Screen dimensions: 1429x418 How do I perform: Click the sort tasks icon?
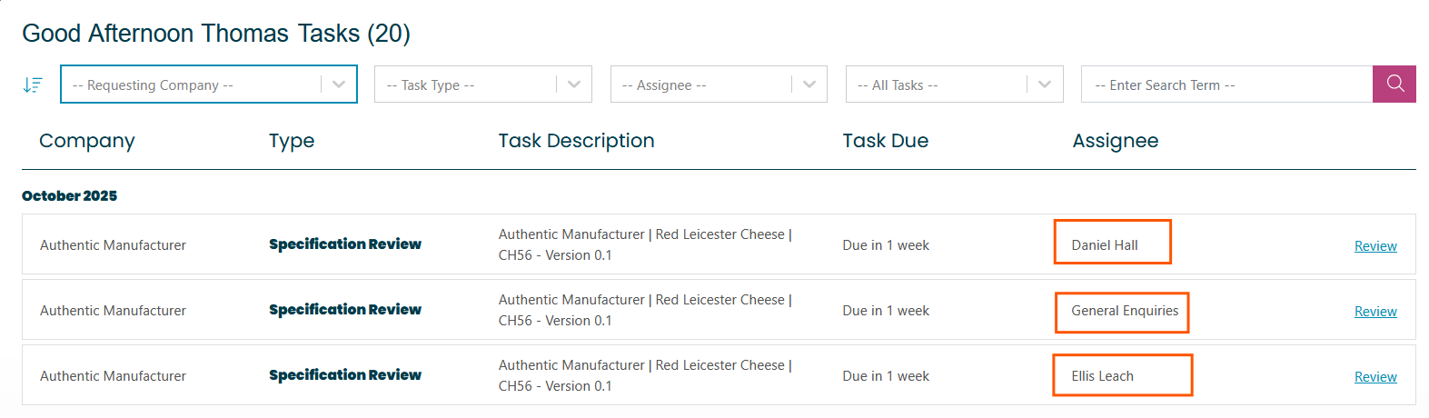point(33,85)
